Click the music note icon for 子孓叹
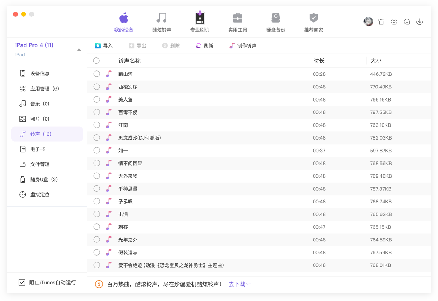 point(109,201)
